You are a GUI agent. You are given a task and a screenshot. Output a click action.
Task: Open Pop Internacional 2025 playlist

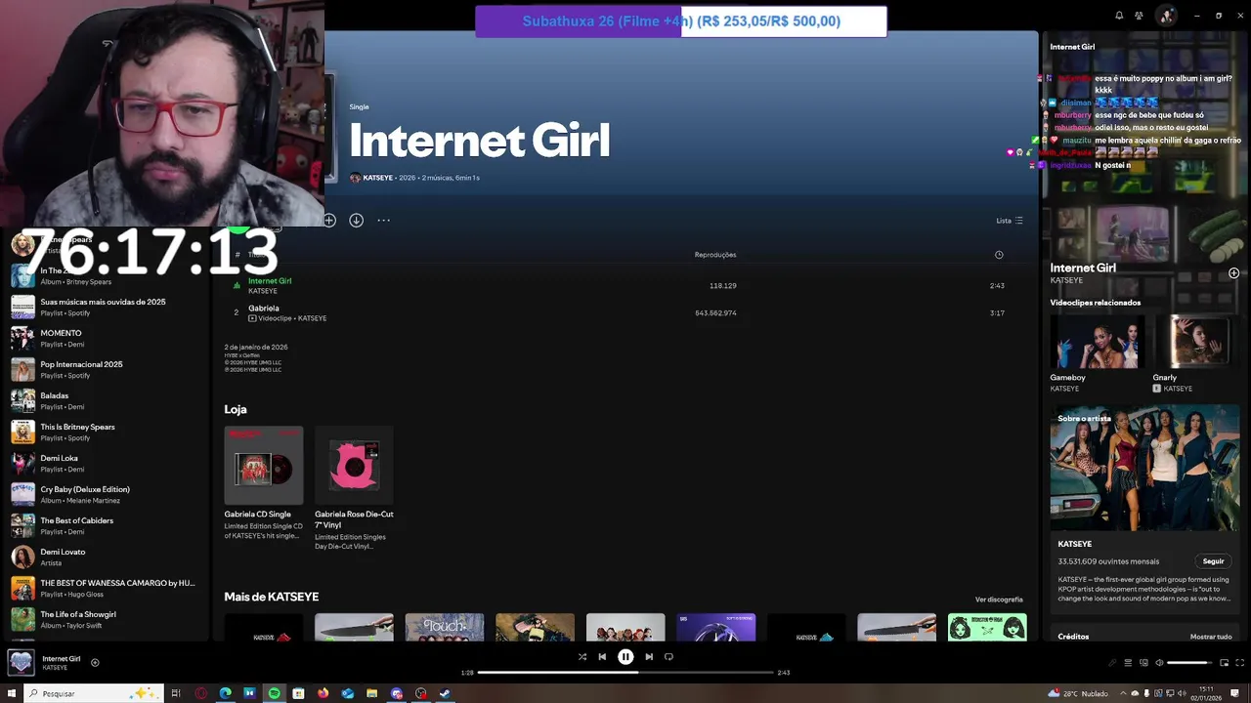click(x=103, y=369)
